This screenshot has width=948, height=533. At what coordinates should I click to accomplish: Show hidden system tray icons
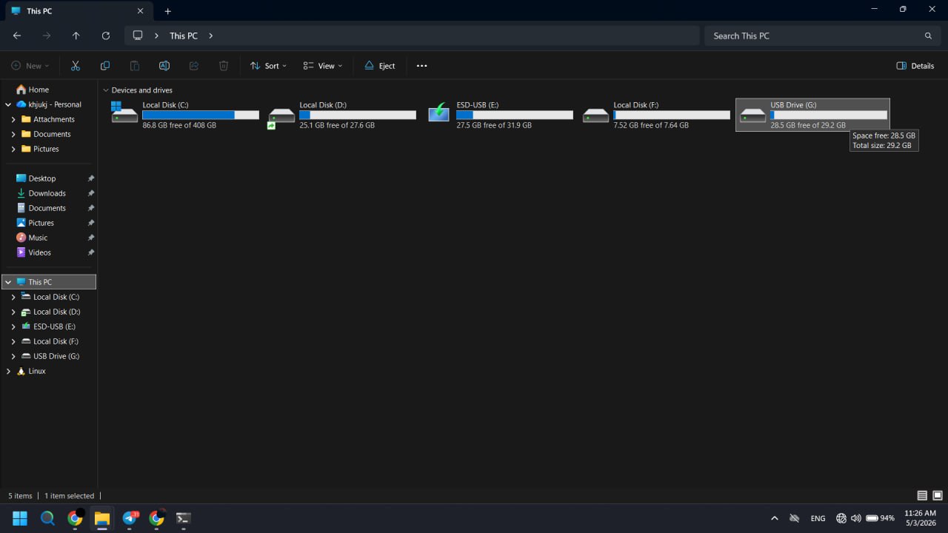[775, 518]
